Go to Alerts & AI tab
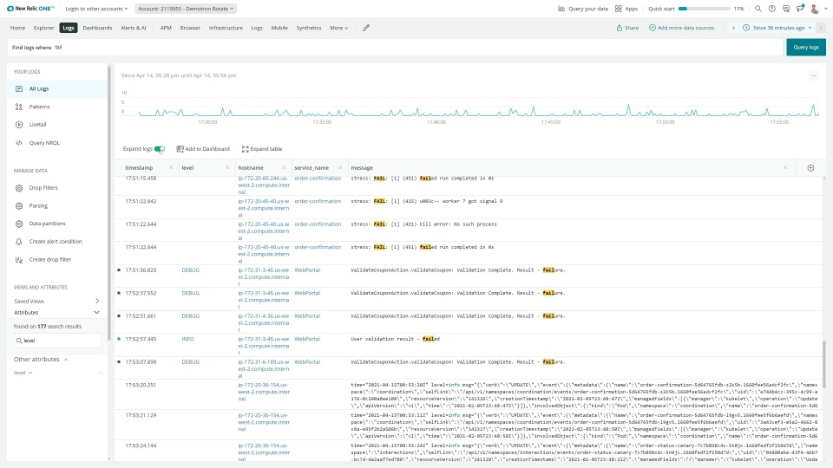 [133, 28]
